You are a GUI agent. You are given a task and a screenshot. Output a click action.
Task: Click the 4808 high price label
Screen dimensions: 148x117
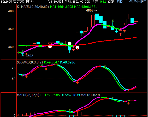point(90,10)
